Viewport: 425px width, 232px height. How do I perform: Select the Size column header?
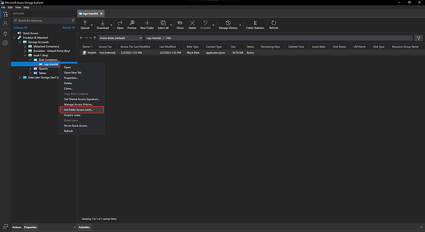[x=233, y=47]
